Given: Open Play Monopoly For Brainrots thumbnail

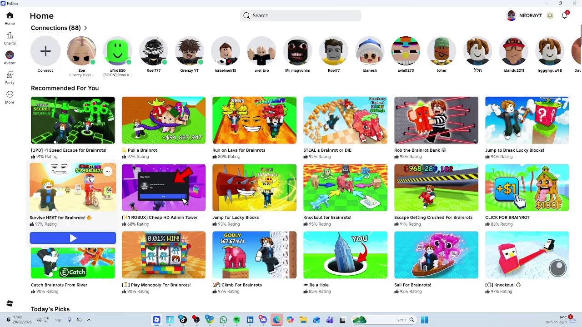Looking at the screenshot, I should (x=164, y=255).
